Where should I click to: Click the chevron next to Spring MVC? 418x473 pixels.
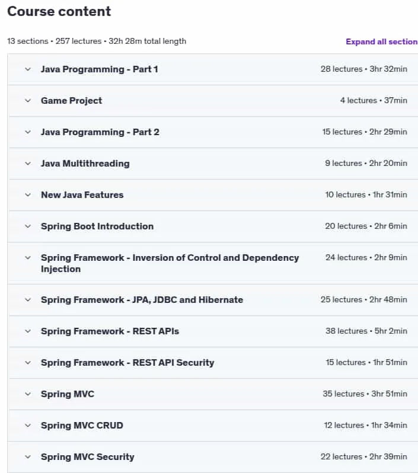(28, 394)
